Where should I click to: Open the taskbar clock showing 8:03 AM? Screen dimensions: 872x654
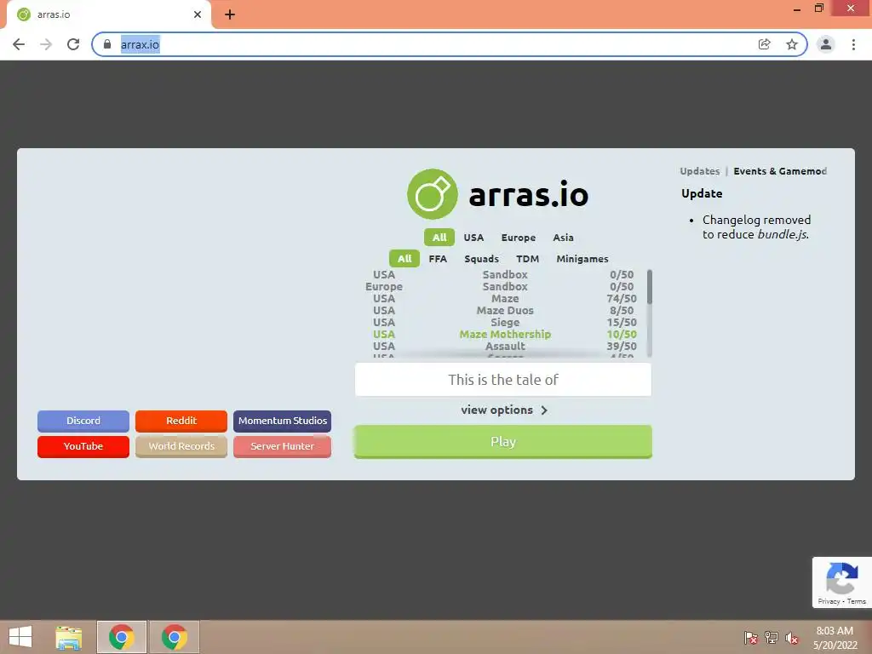click(x=835, y=638)
